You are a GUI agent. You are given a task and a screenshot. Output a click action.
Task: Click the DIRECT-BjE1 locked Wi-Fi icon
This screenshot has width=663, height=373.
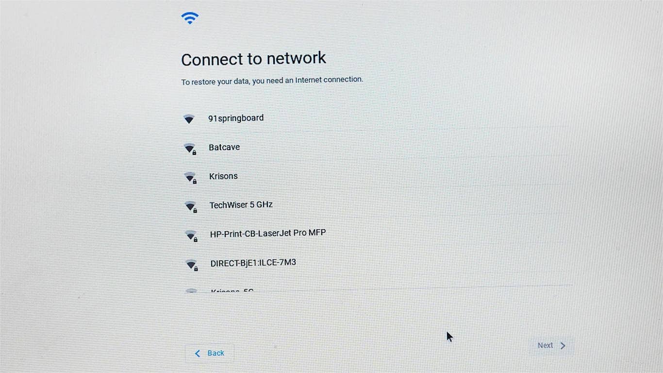[x=192, y=265]
